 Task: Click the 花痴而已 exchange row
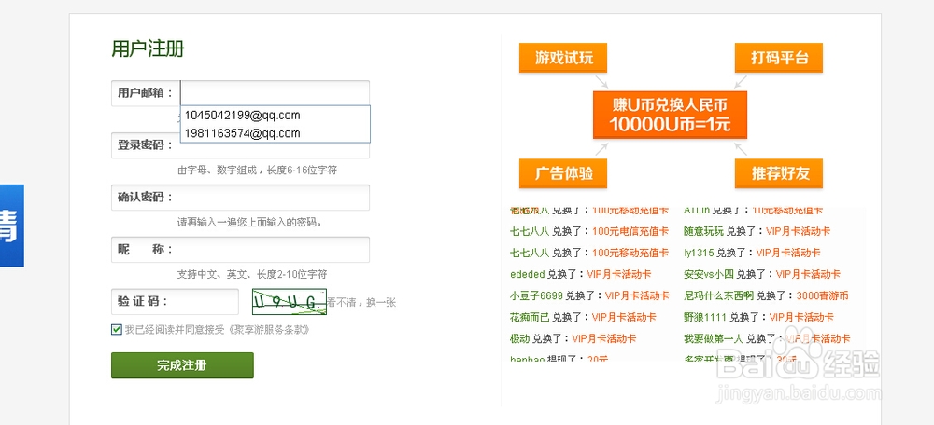(583, 317)
